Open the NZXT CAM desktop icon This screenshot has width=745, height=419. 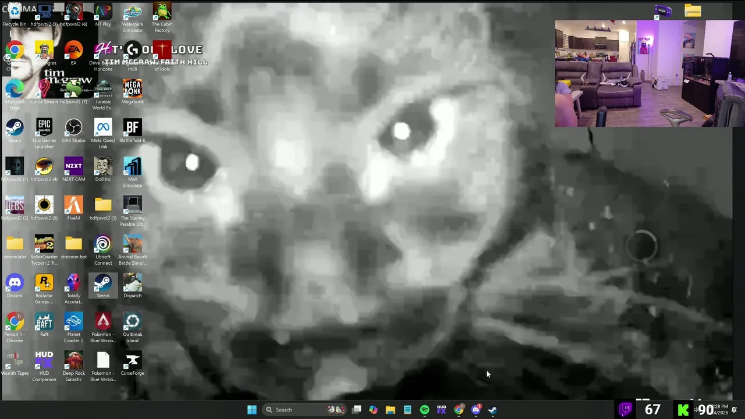tap(73, 170)
